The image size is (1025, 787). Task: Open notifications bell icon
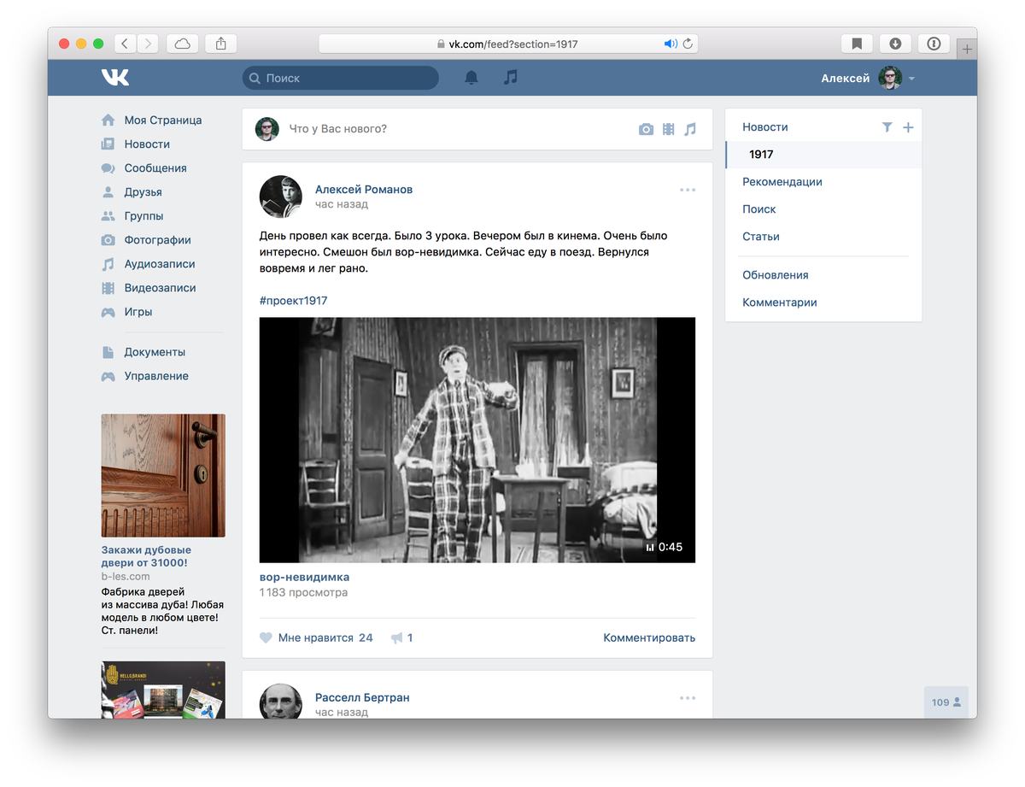pyautogui.click(x=471, y=78)
